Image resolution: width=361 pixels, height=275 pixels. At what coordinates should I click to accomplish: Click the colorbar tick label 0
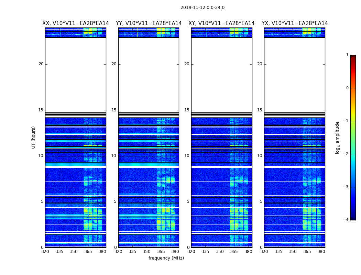pos(347,88)
